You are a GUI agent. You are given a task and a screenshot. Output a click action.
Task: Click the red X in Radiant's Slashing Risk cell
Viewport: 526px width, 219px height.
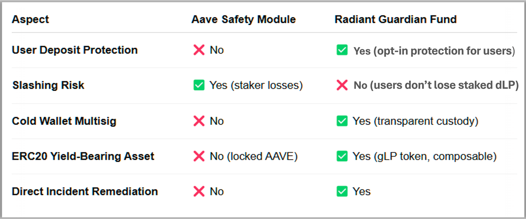(x=342, y=85)
